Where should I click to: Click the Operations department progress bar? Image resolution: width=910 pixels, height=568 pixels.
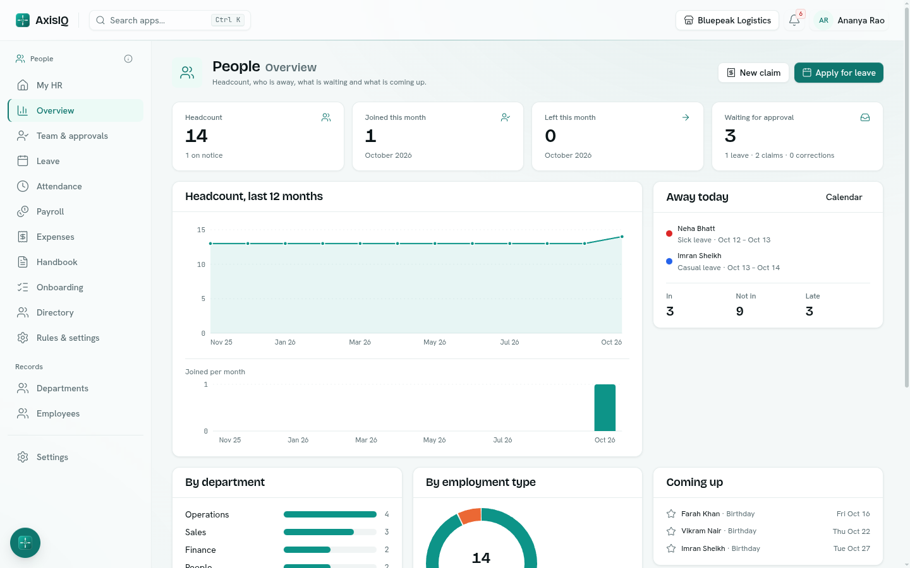coord(330,514)
